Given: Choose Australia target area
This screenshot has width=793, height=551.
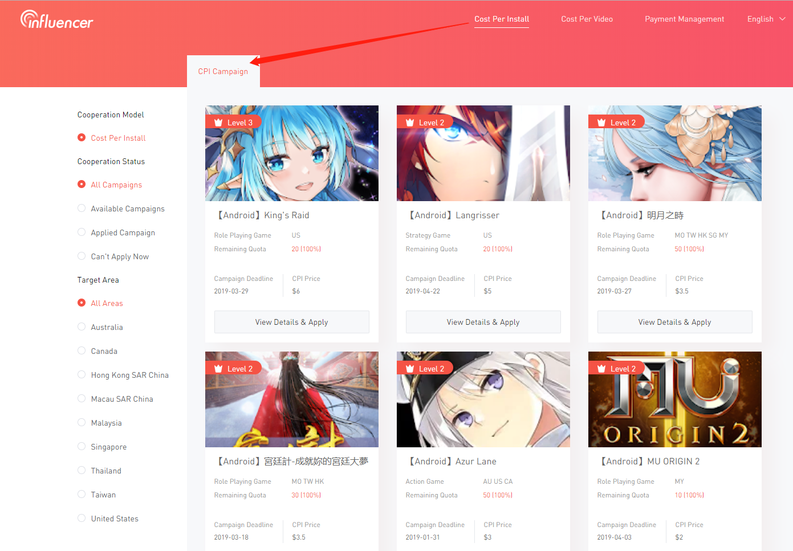Looking at the screenshot, I should (x=100, y=327).
